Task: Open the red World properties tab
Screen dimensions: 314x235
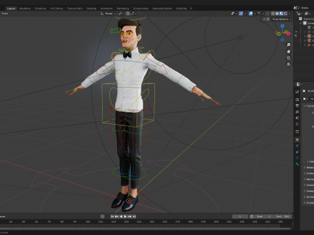Action: click(297, 124)
